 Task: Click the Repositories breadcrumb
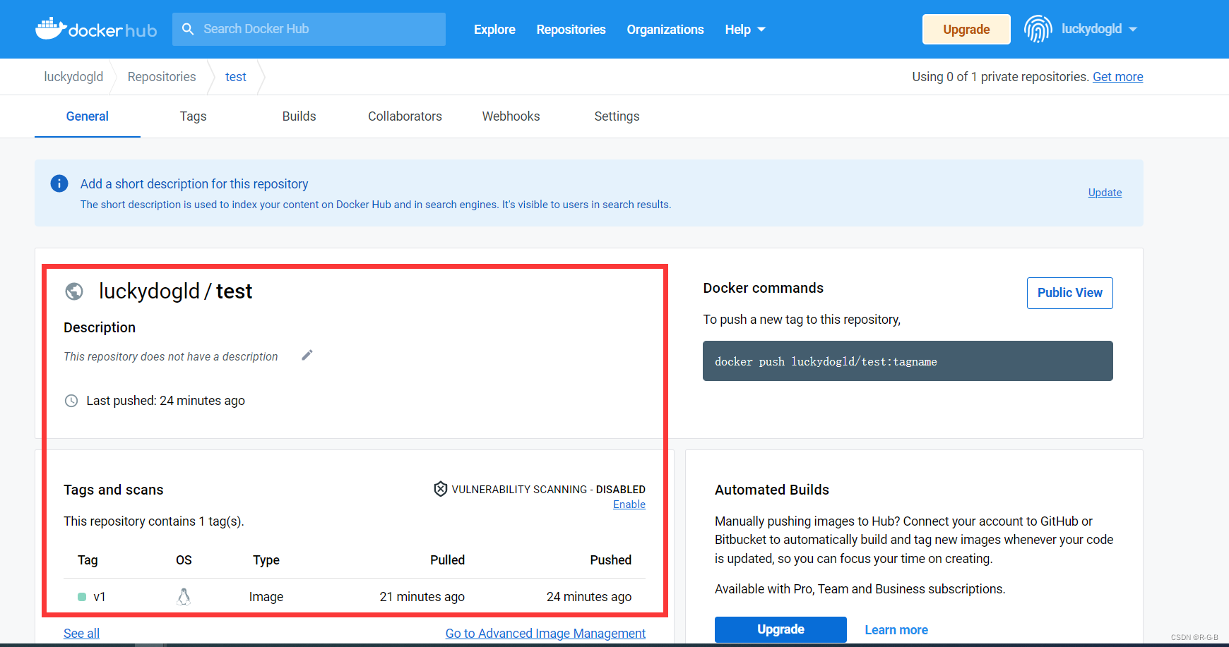162,77
